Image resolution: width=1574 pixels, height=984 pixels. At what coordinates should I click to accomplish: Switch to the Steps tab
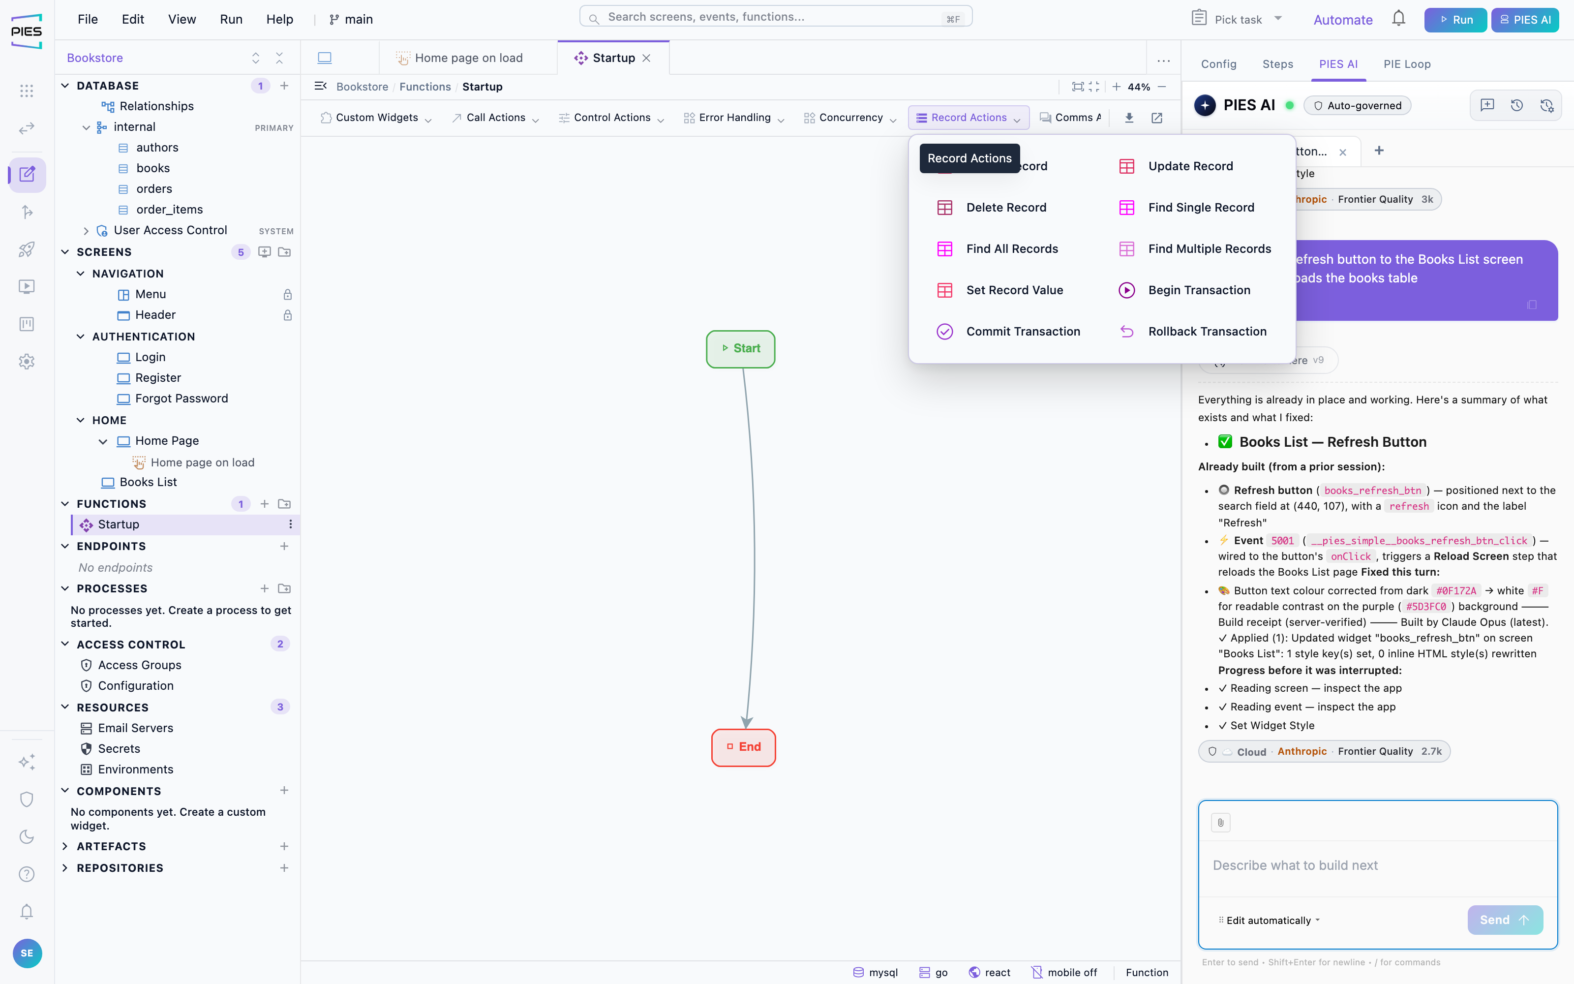click(1277, 64)
